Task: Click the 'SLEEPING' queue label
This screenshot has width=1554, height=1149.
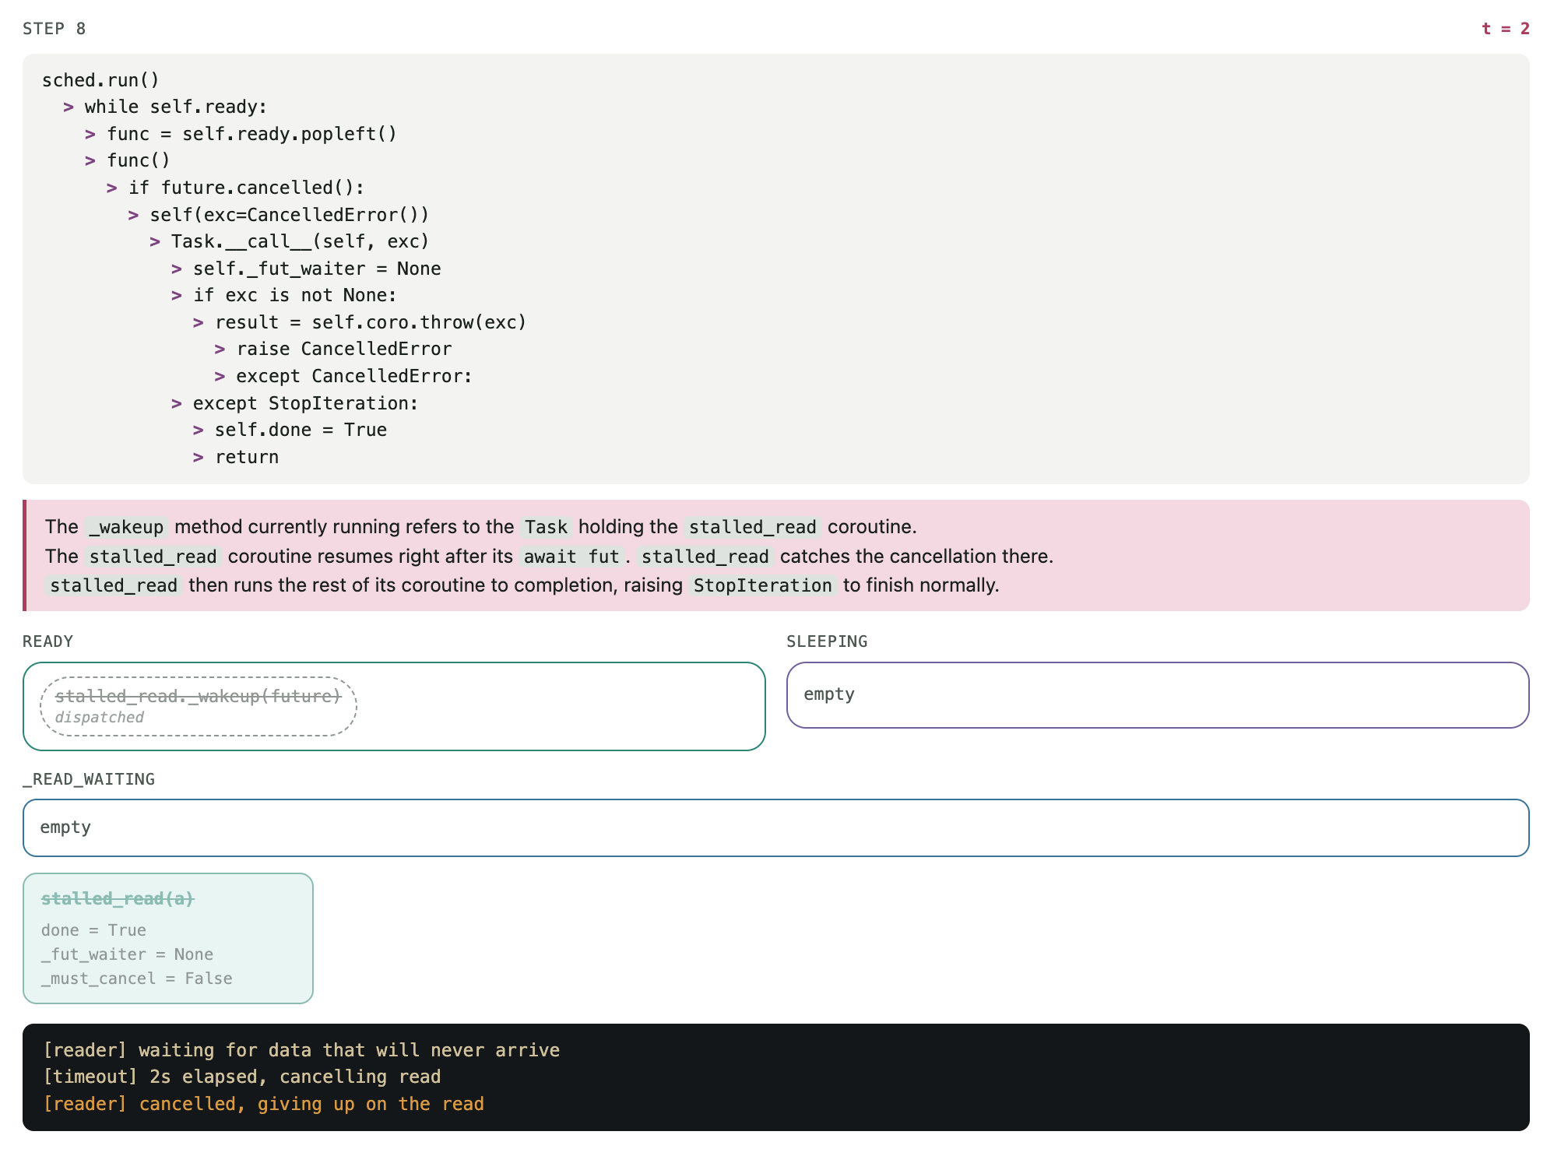Action: click(x=827, y=641)
